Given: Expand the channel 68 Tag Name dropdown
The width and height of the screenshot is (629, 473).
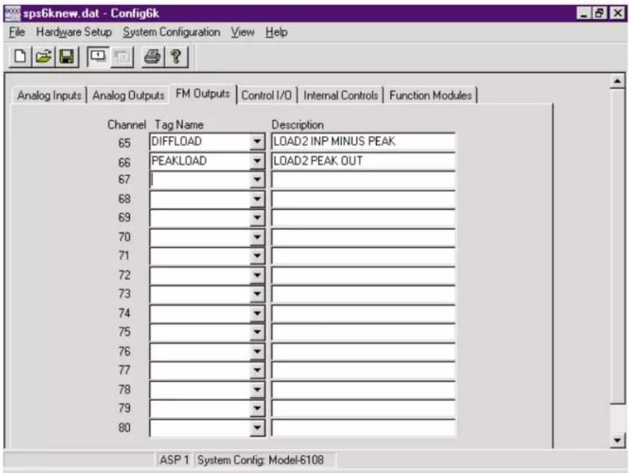Looking at the screenshot, I should [x=257, y=199].
